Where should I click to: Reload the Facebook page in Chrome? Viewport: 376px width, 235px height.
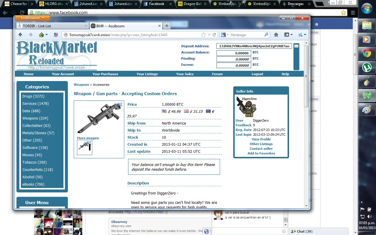(x=22, y=13)
